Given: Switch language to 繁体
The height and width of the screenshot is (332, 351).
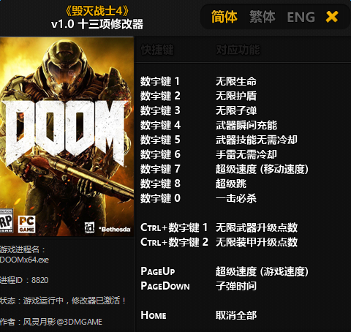Looking at the screenshot, I should pyautogui.click(x=263, y=17).
